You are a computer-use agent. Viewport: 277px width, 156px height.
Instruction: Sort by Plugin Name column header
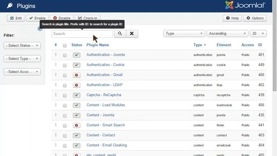(98, 45)
